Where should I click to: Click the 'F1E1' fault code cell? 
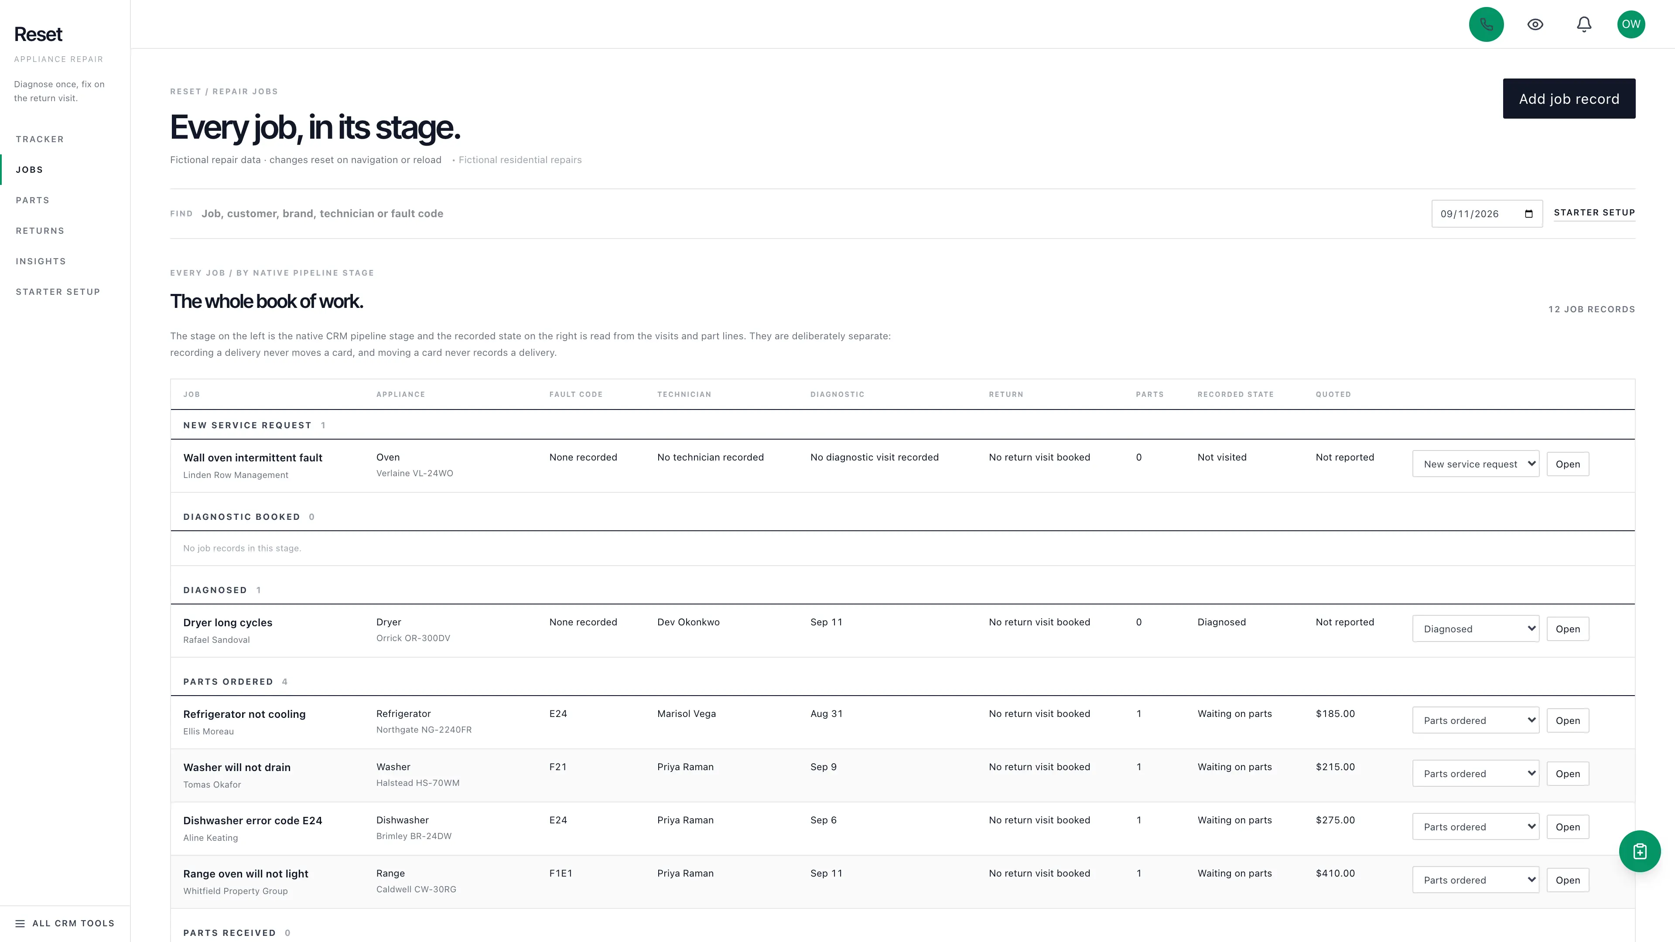coord(561,873)
